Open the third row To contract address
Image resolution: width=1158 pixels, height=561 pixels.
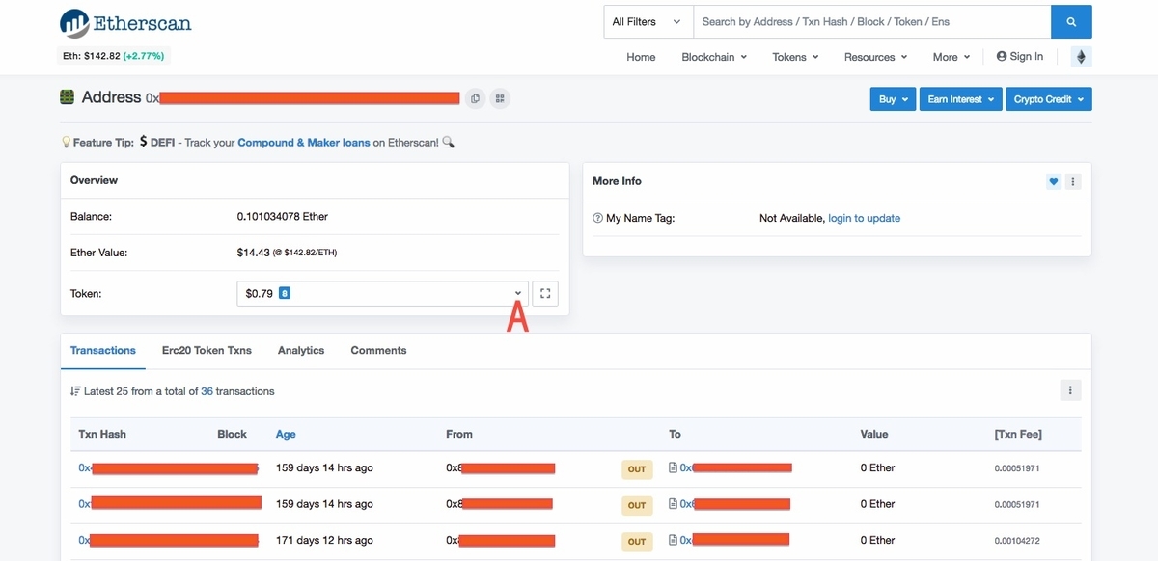[x=735, y=541]
